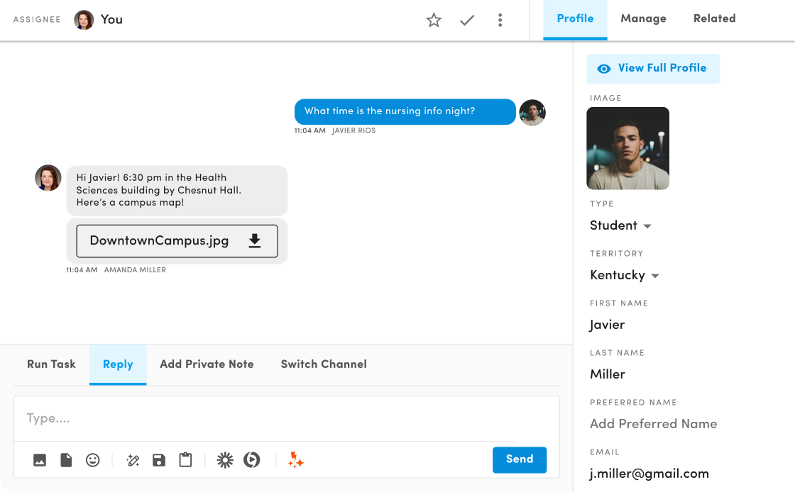
Task: Click the View Full Profile button
Action: (653, 69)
